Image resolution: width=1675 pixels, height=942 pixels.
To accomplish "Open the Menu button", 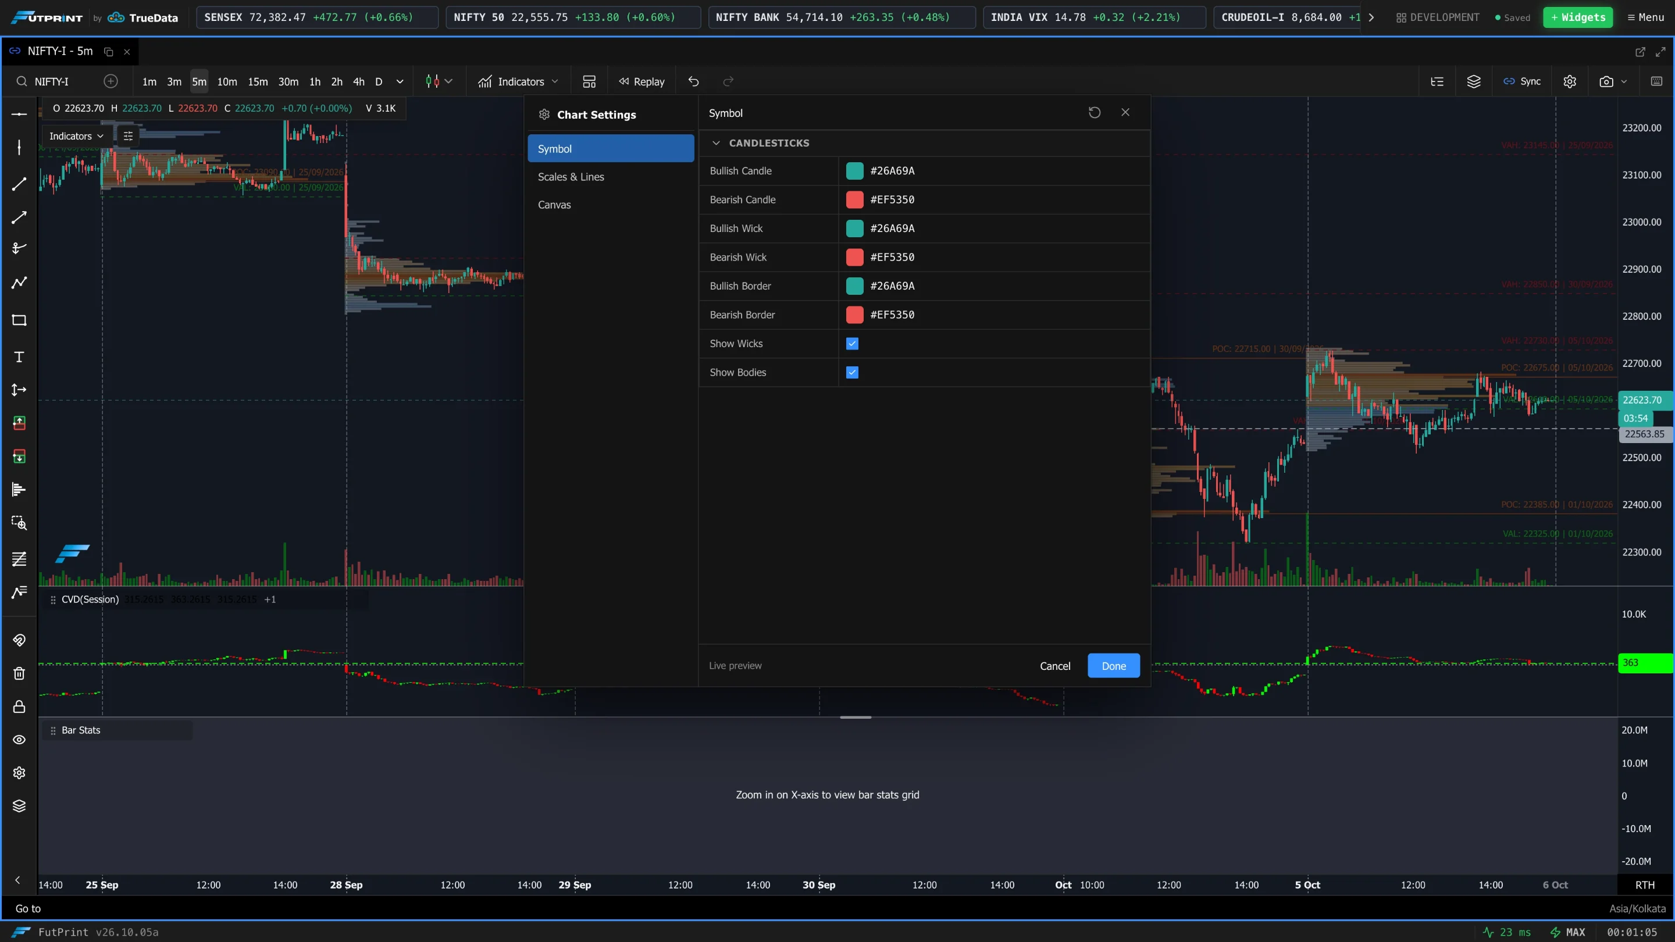I will (1646, 17).
